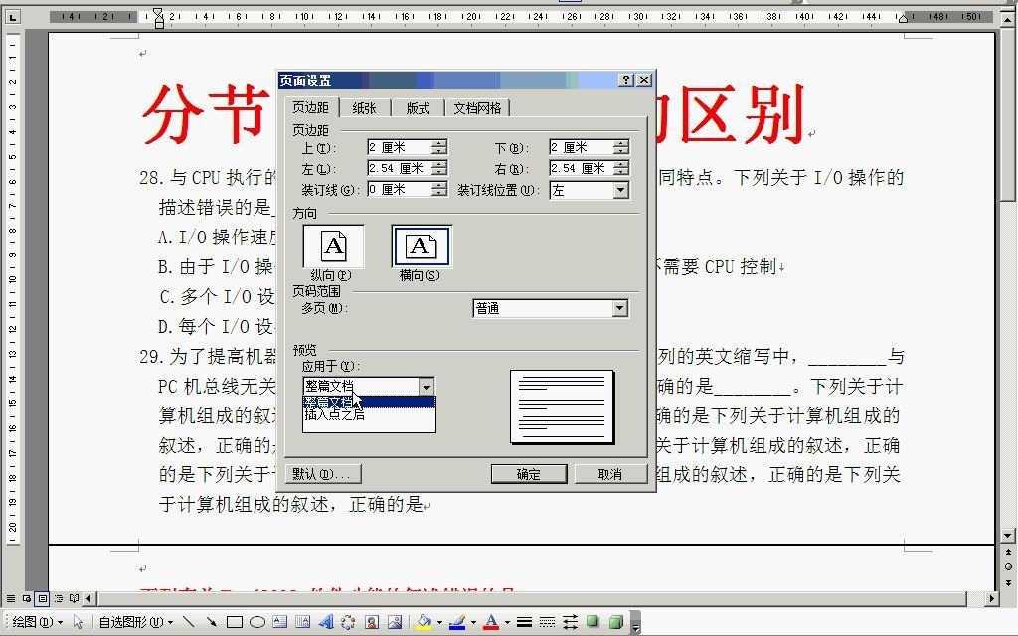1018x636 pixels.
Task: Switch to Outline view
Action: (x=59, y=598)
